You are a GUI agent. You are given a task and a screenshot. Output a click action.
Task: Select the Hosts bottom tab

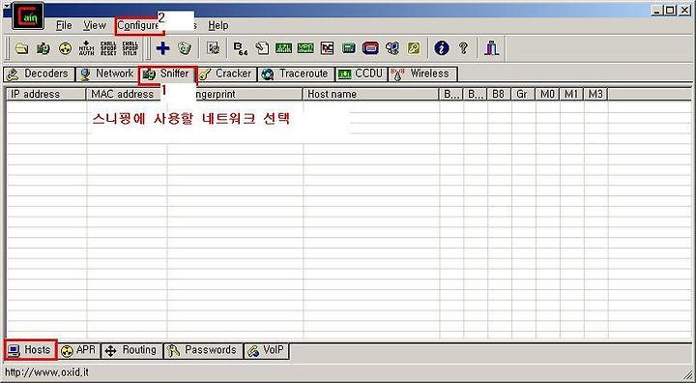pos(31,350)
